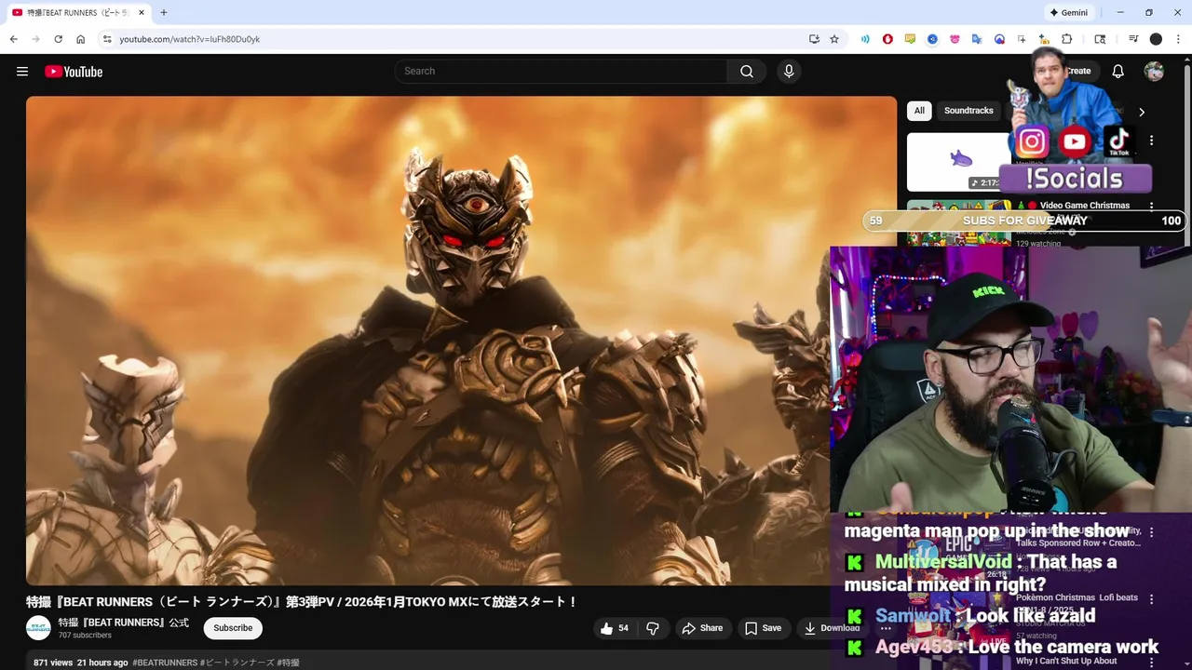
Task: Click the video title text
Action: click(302, 602)
